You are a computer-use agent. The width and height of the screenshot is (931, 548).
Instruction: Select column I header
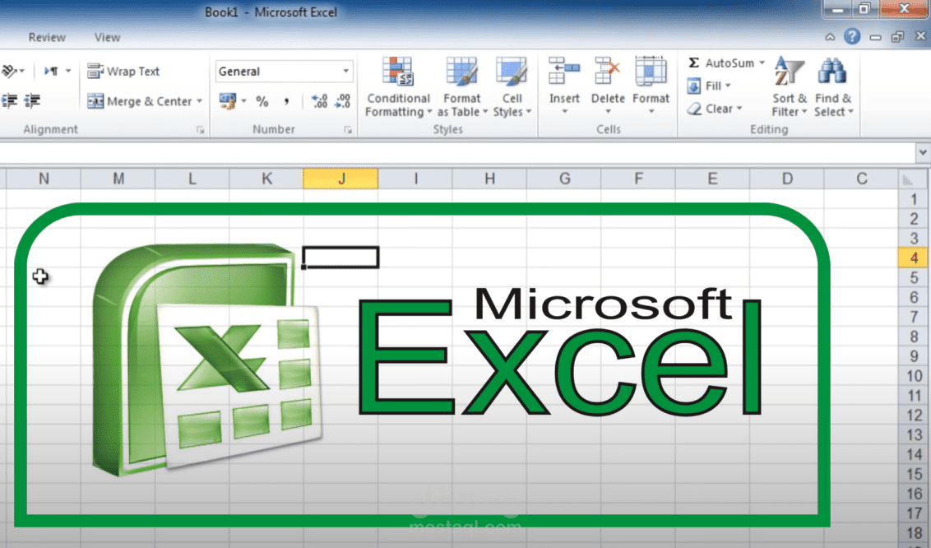(415, 179)
